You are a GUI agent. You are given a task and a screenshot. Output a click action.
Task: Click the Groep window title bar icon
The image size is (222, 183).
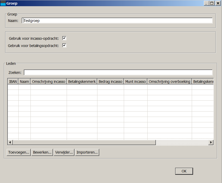coord(3,3)
